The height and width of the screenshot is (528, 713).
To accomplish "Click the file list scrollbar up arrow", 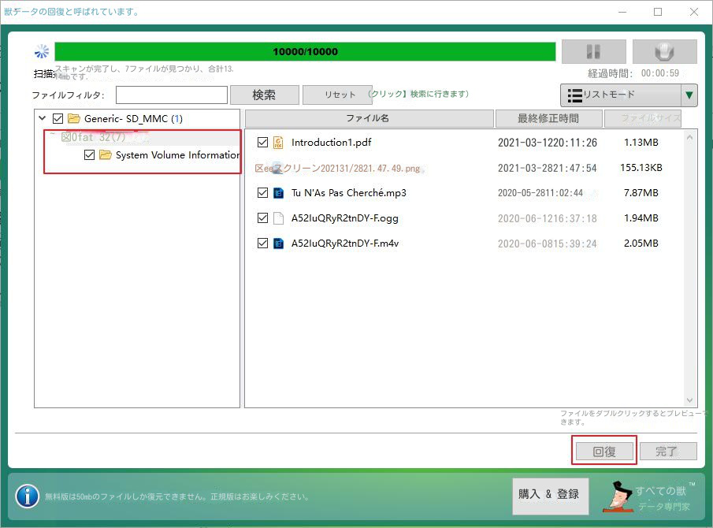I will coord(689,137).
